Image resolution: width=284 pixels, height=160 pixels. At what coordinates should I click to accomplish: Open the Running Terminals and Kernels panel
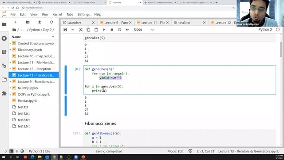pos(4,38)
